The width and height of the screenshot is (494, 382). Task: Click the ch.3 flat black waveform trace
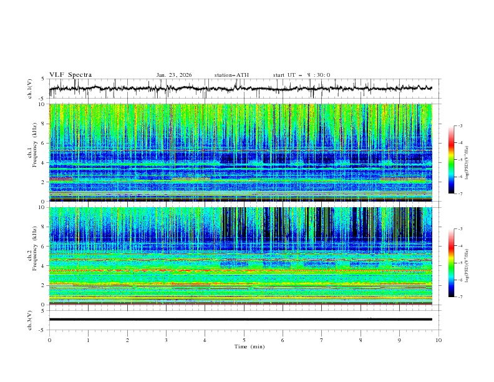coord(240,320)
